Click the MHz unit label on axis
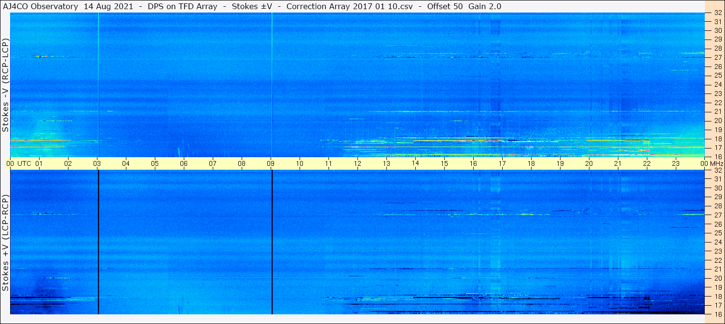The width and height of the screenshot is (725, 324). tap(717, 163)
